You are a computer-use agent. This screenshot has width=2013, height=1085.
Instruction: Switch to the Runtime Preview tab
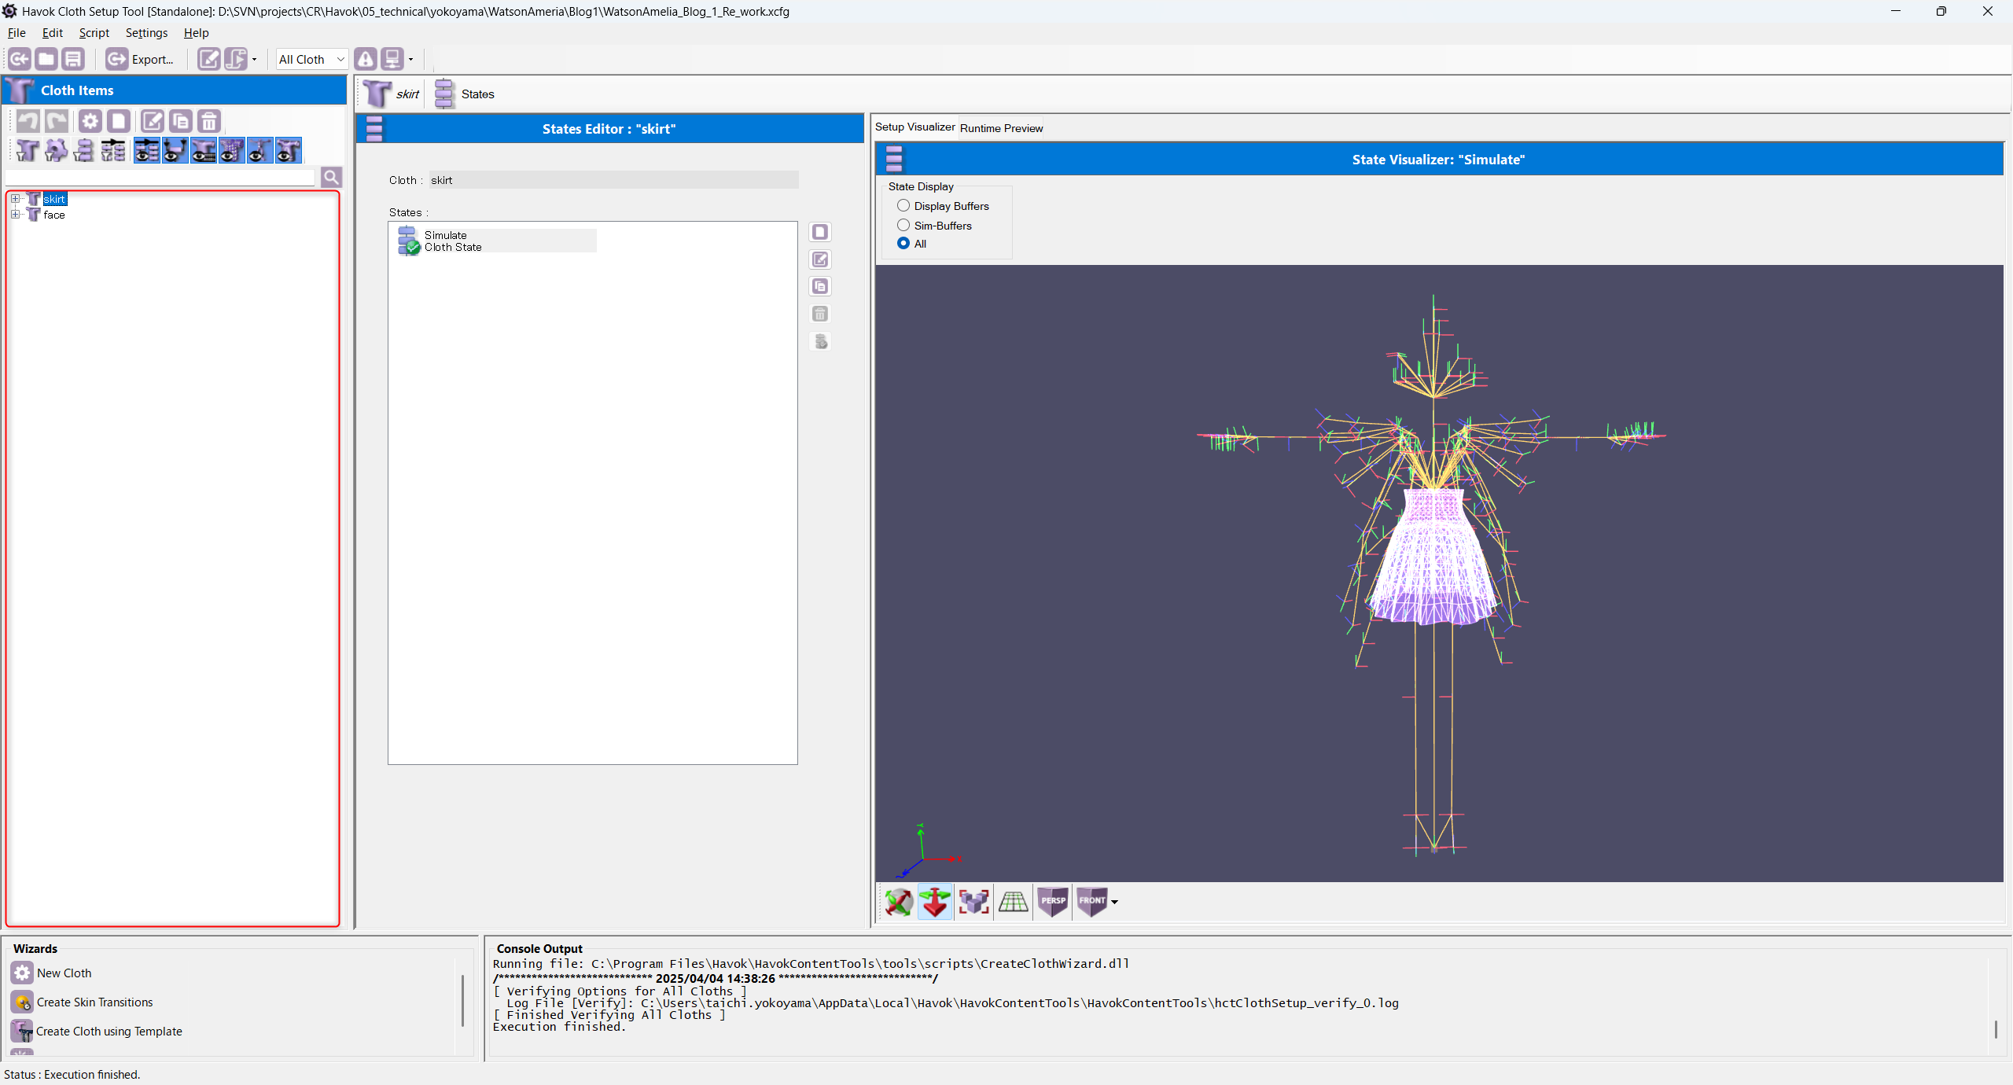click(1001, 128)
